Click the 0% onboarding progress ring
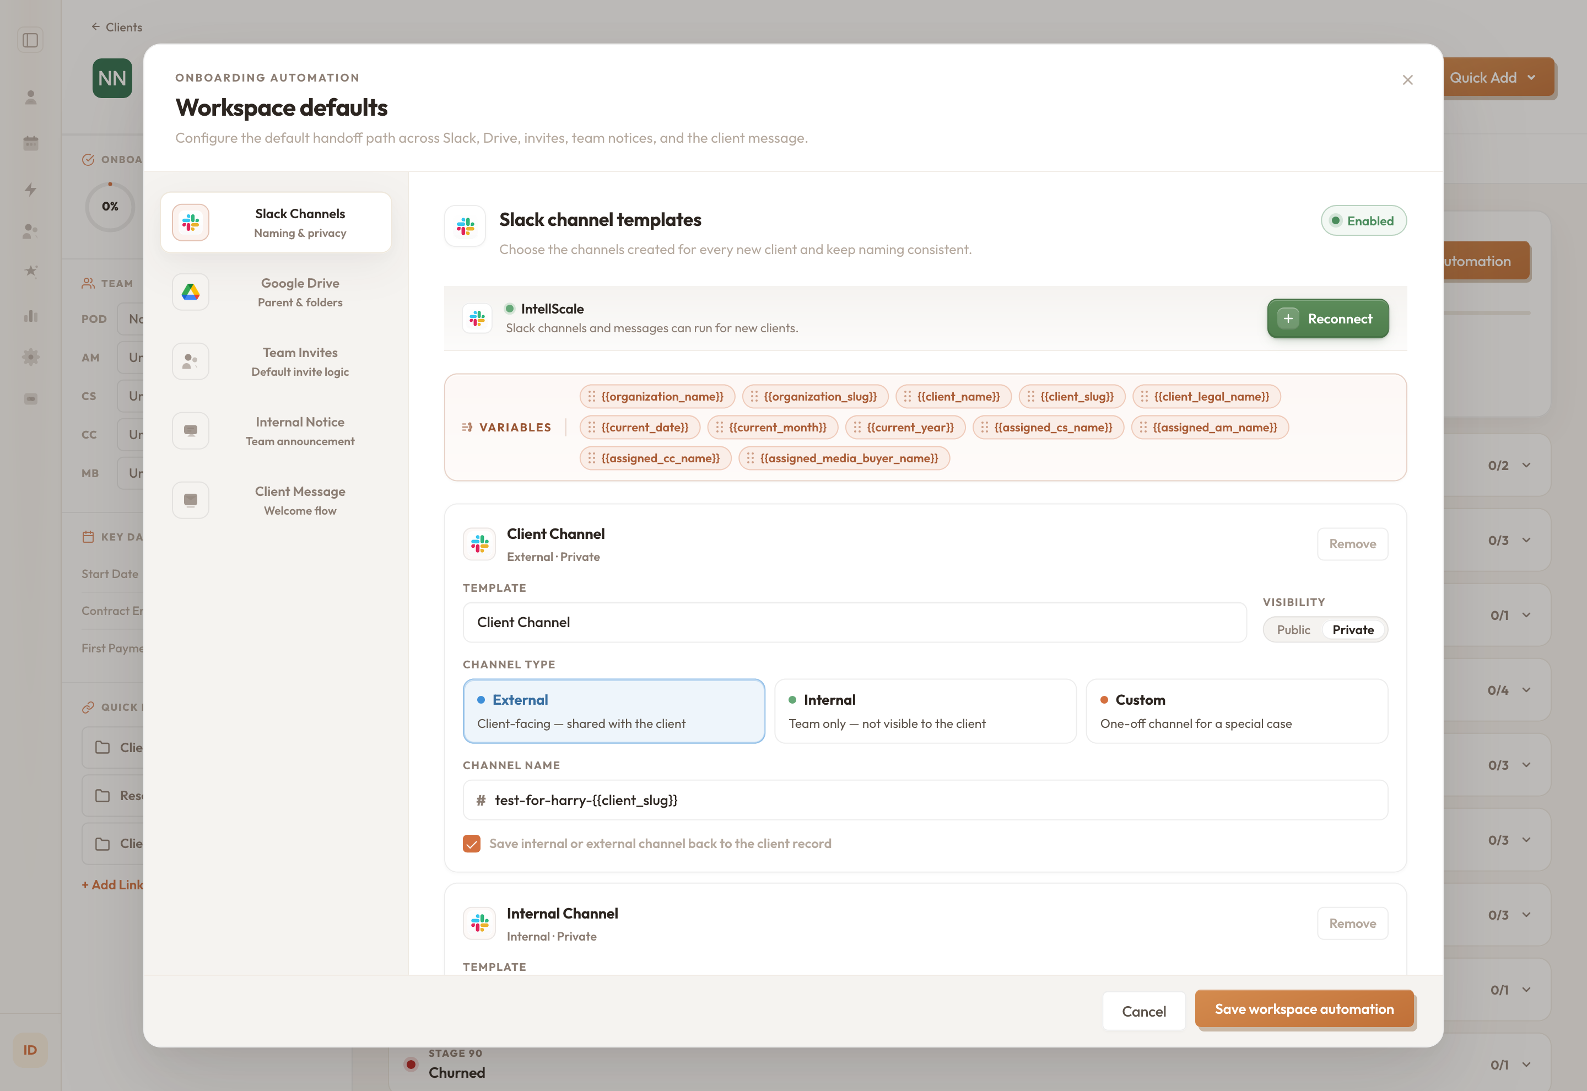Viewport: 1587px width, 1091px height. [109, 207]
